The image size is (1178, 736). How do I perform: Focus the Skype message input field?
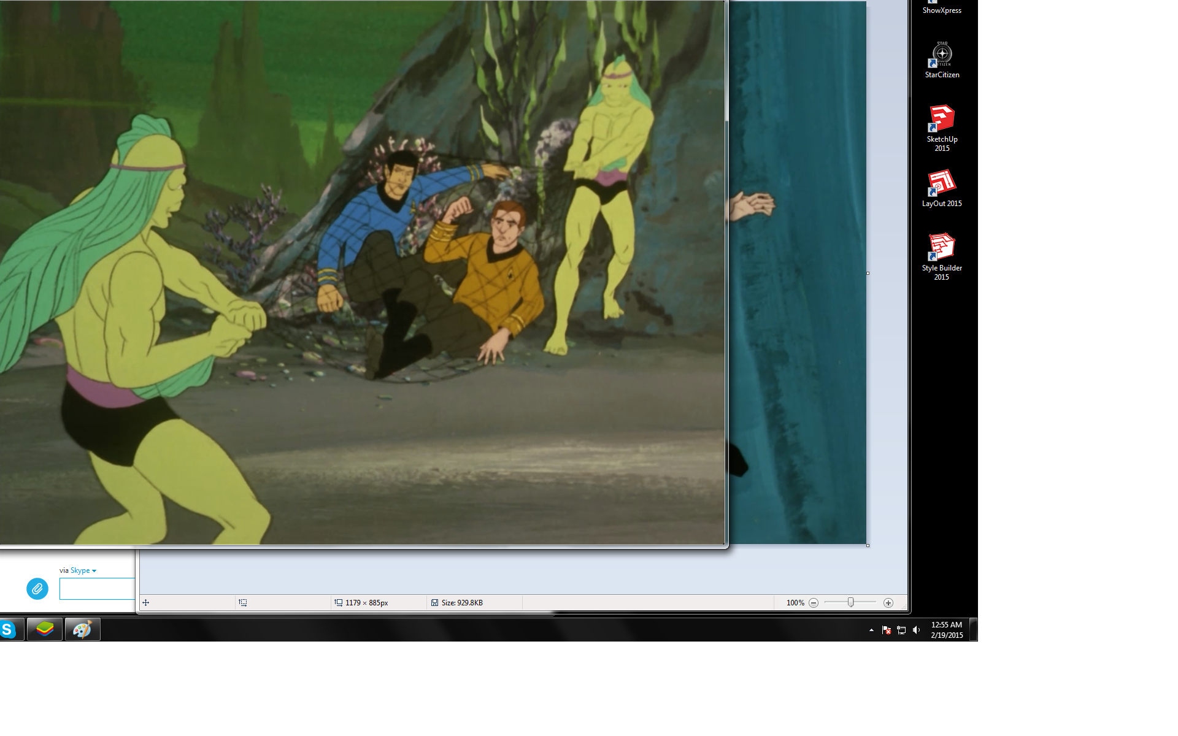pyautogui.click(x=97, y=589)
